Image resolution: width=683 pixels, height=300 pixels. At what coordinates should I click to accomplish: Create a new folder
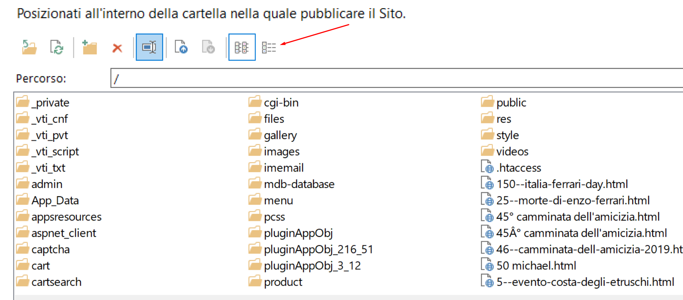[x=90, y=47]
